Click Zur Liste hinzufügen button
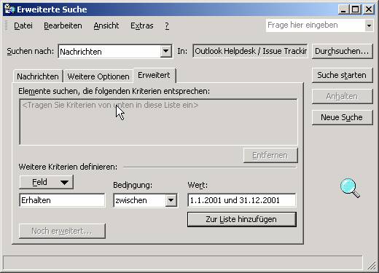Image resolution: width=379 pixels, height=273 pixels. [242, 219]
